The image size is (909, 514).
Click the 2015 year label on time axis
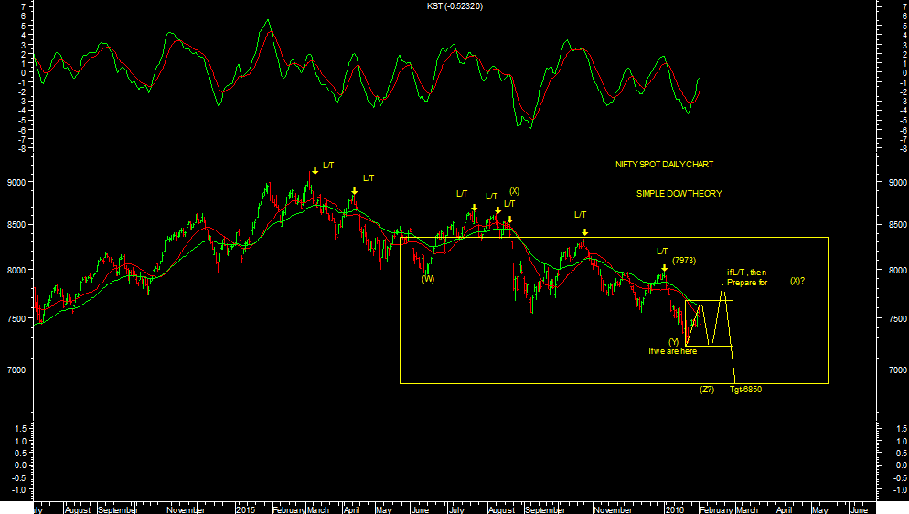click(x=245, y=508)
